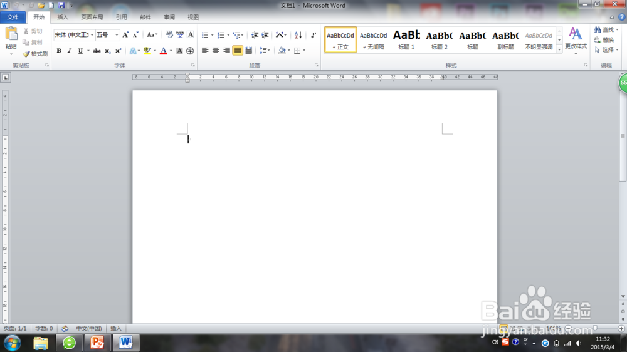The height and width of the screenshot is (352, 627).
Task: Toggle underline formatting
Action: tap(80, 51)
